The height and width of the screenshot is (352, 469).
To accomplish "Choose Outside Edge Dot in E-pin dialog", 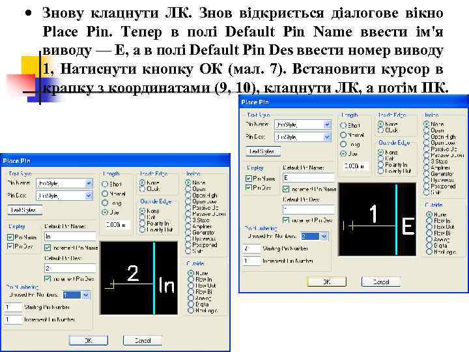I will 381,158.
